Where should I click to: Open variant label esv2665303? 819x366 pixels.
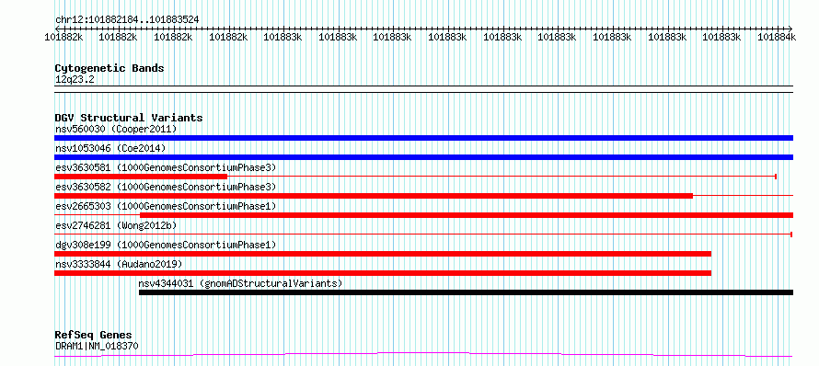pyautogui.click(x=165, y=206)
